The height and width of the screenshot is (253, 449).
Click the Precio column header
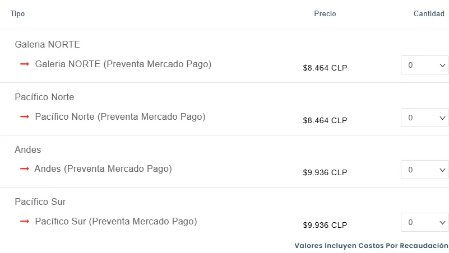tap(325, 14)
